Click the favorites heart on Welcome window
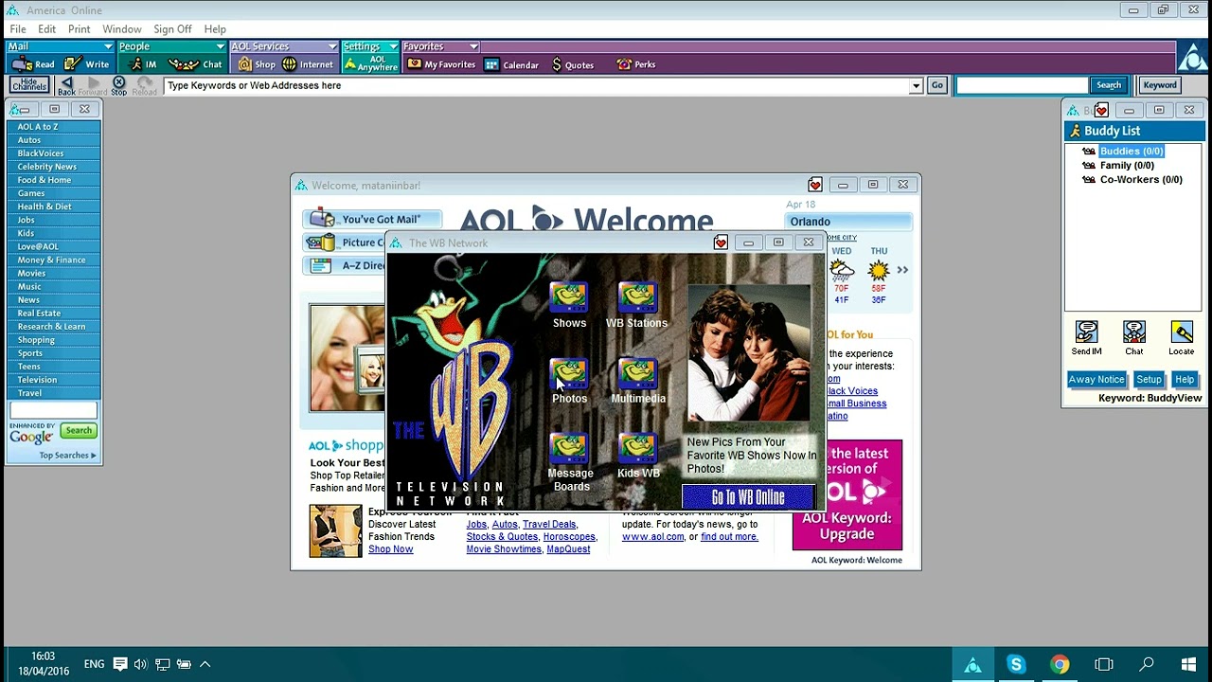The height and width of the screenshot is (682, 1212). click(815, 186)
